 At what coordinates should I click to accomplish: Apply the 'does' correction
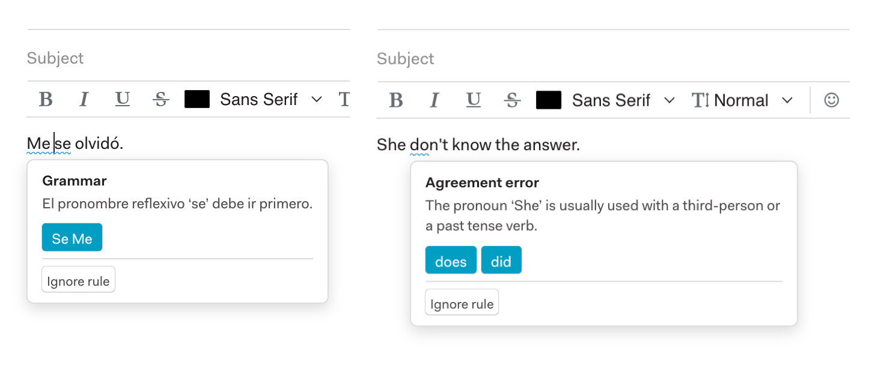[451, 261]
